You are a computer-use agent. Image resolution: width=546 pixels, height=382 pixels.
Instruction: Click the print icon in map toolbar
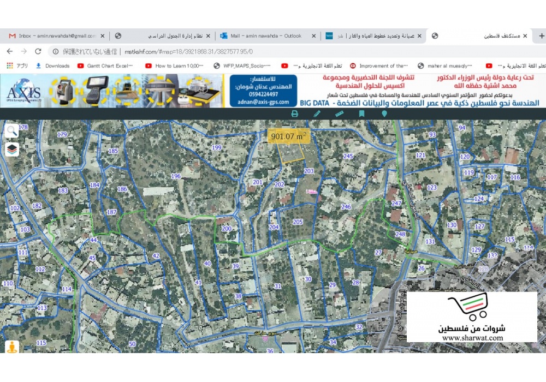tap(295, 114)
